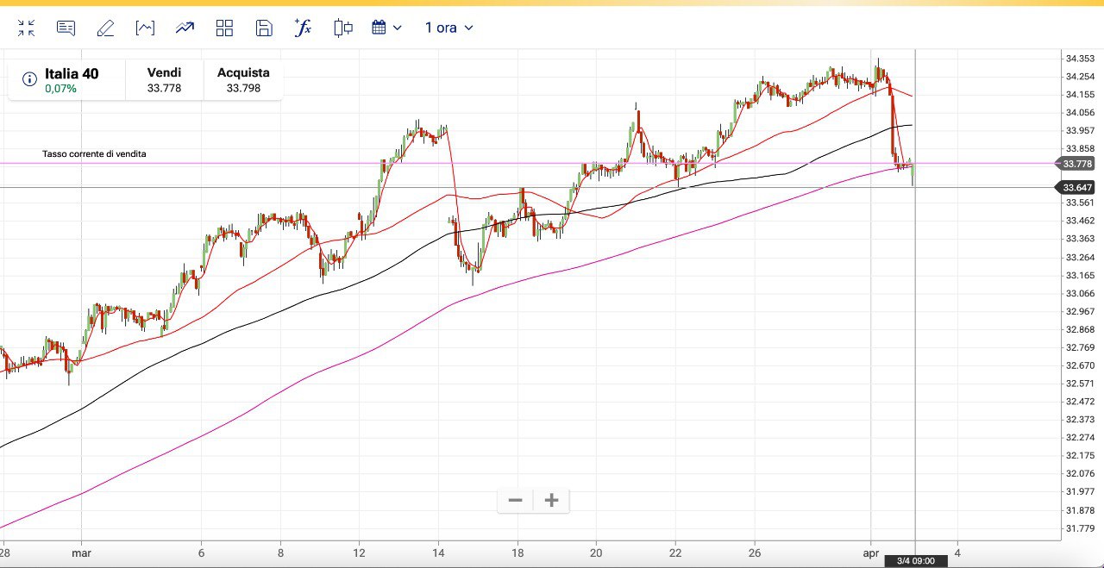
Task: Change chart type with candlestick icon
Action: [x=343, y=28]
